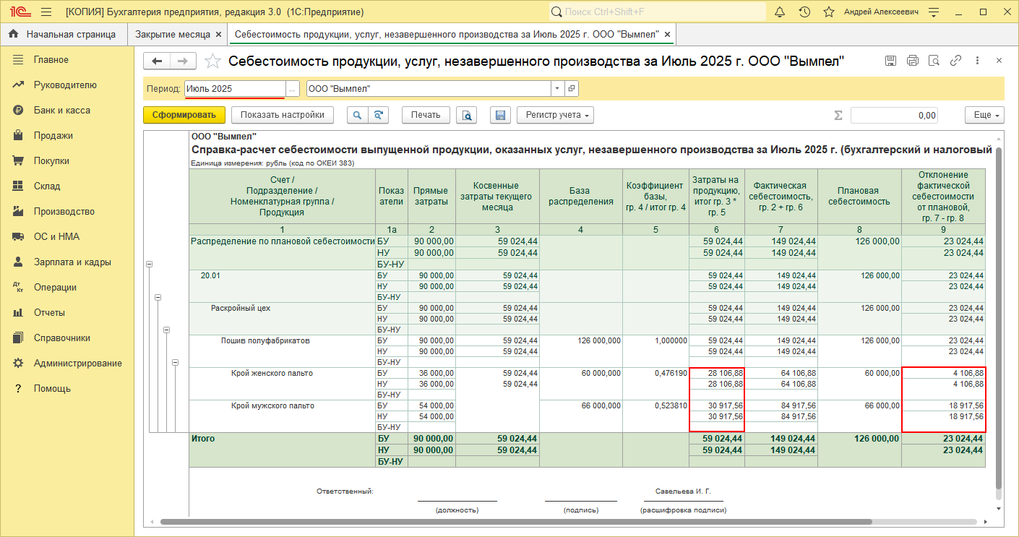
Task: Click the Сформировать button
Action: [184, 115]
